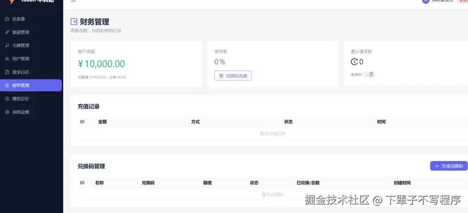The width and height of the screenshot is (468, 213).
Task: Click the 模型定价 dollar icon
Action: pyautogui.click(x=7, y=99)
